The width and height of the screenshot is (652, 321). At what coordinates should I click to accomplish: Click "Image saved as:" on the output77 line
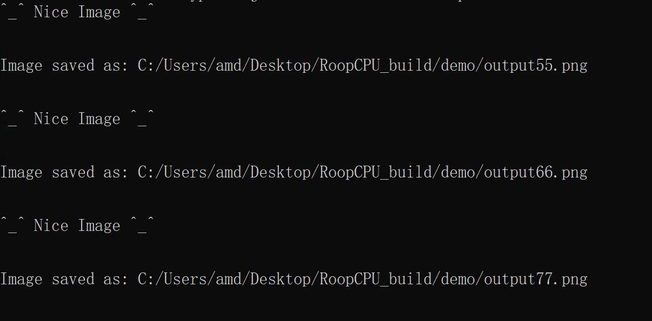point(64,279)
